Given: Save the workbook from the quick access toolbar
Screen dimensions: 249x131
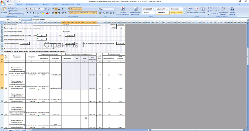Looking at the screenshot, I should tap(8, 1).
